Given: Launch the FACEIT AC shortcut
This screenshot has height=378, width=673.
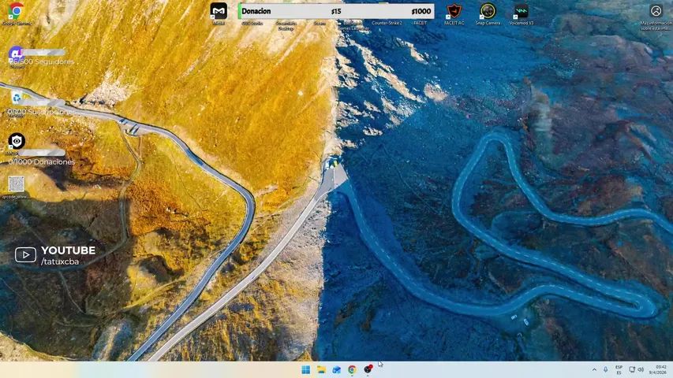Looking at the screenshot, I should pos(454,13).
